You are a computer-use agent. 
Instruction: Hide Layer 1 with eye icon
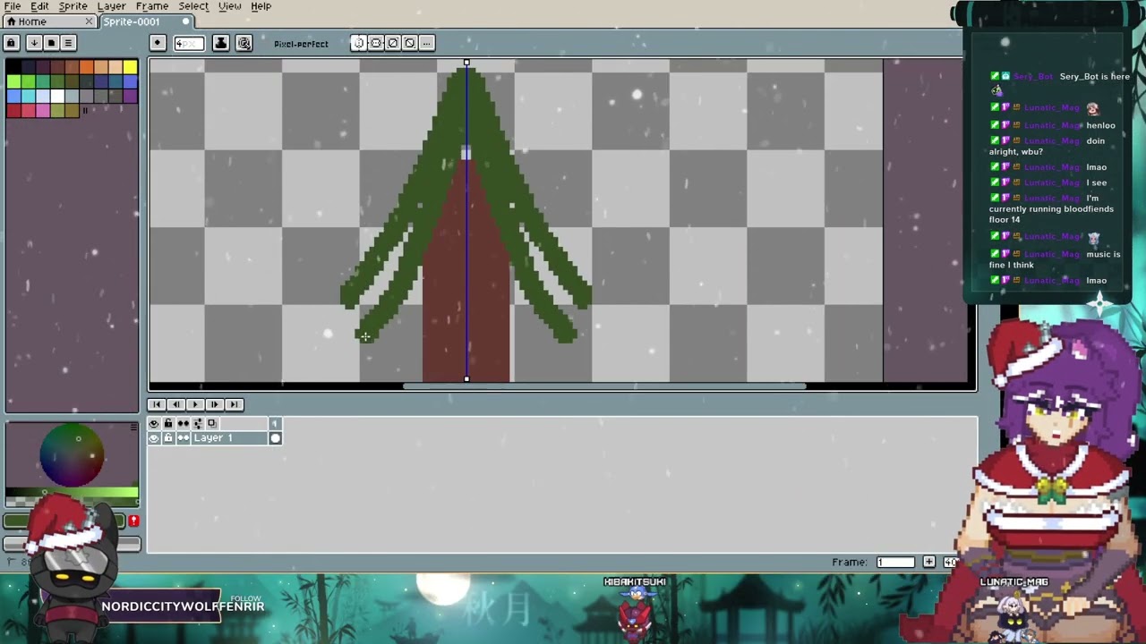[154, 438]
